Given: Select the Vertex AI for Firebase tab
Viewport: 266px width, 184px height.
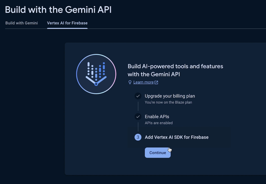Looking at the screenshot, I should [x=67, y=23].
